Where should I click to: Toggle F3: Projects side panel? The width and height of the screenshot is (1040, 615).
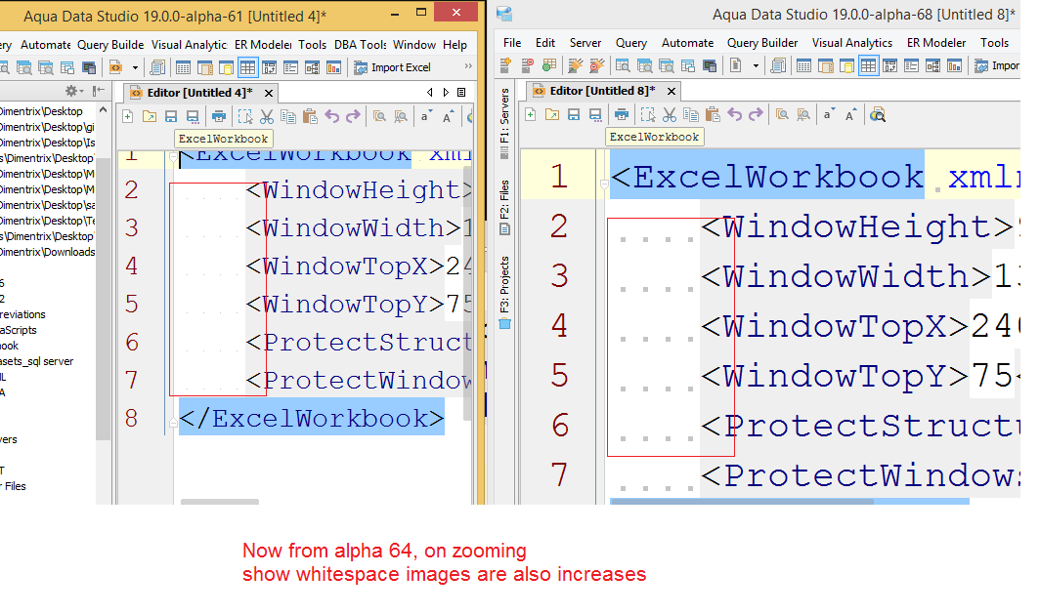[504, 292]
